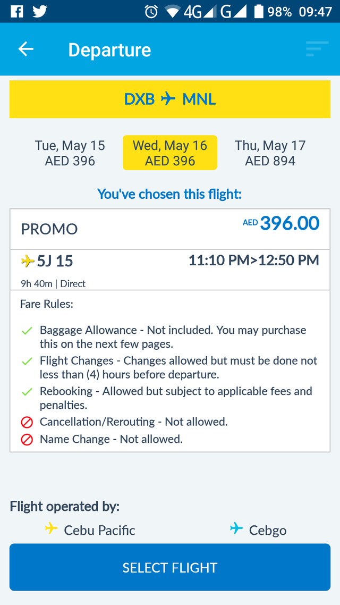
Task: Tap the alarm clock status icon
Action: click(151, 12)
